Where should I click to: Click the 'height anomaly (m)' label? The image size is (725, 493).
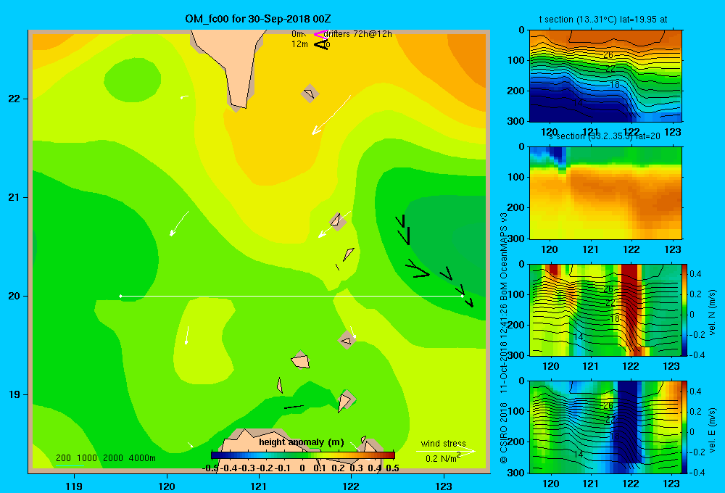tap(302, 442)
